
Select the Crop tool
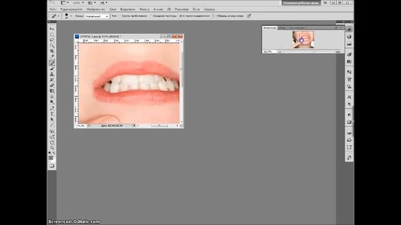52,51
